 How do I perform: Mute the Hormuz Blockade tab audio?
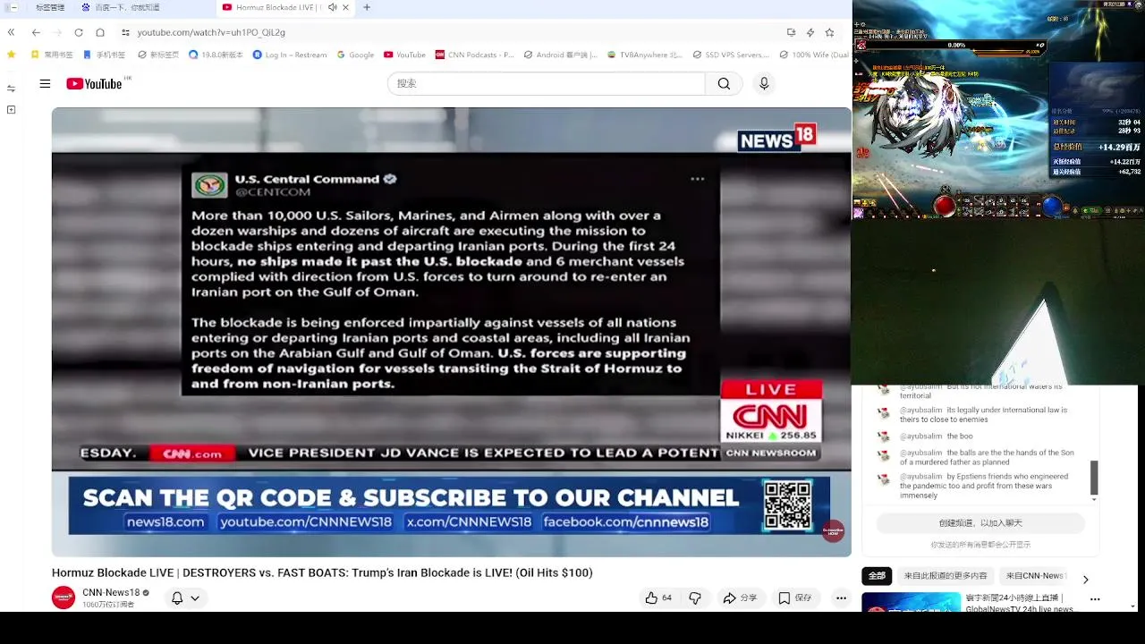coord(333,7)
